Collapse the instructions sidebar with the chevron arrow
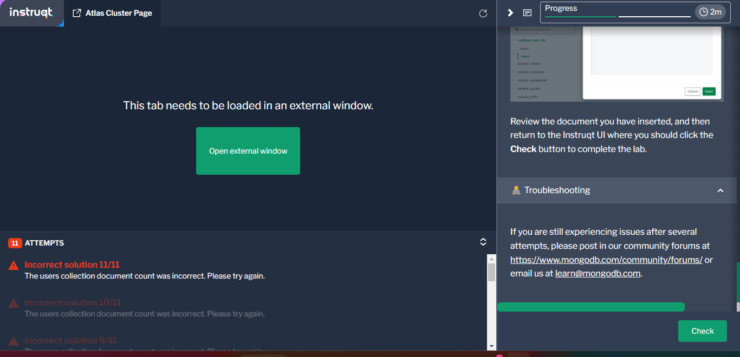740x357 pixels. pos(510,12)
